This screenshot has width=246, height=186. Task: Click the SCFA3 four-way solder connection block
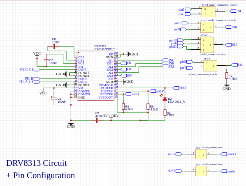207,45
